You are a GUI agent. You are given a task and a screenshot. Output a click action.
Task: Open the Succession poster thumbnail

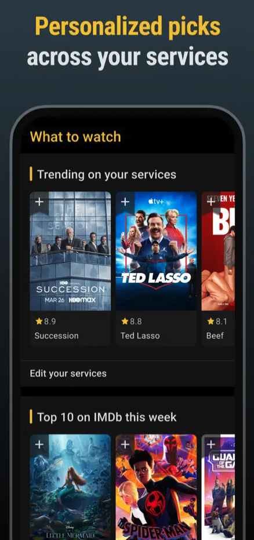[x=70, y=251]
